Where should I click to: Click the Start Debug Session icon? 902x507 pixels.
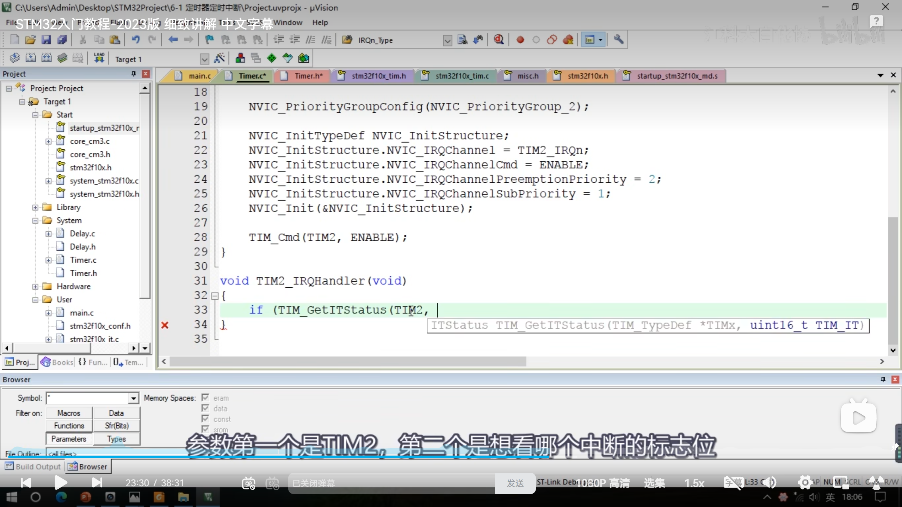pos(499,40)
